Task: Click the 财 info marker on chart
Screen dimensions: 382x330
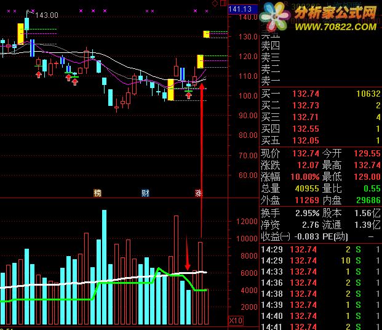Action: (x=145, y=193)
